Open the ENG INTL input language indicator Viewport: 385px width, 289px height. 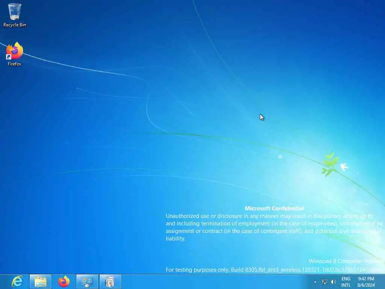[x=346, y=282]
